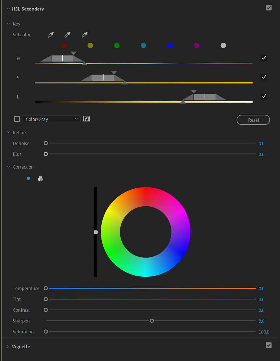Click the invert mask icon beside Color/Gray
Image resolution: width=280 pixels, height=361 pixels.
coord(86,119)
